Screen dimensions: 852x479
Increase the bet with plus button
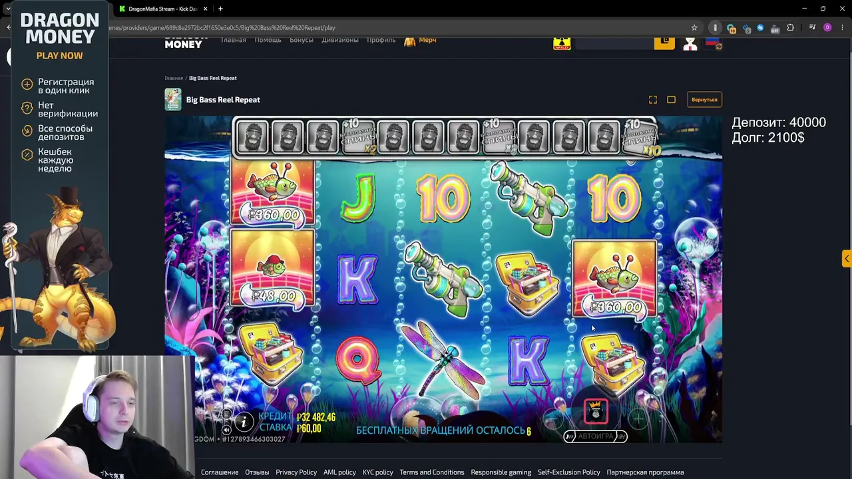coord(638,419)
